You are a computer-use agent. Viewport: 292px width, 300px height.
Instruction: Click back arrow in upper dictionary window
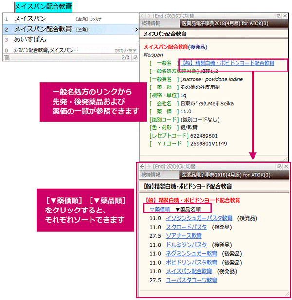(142, 16)
